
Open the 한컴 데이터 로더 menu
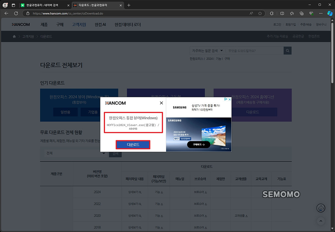click(x=128, y=25)
